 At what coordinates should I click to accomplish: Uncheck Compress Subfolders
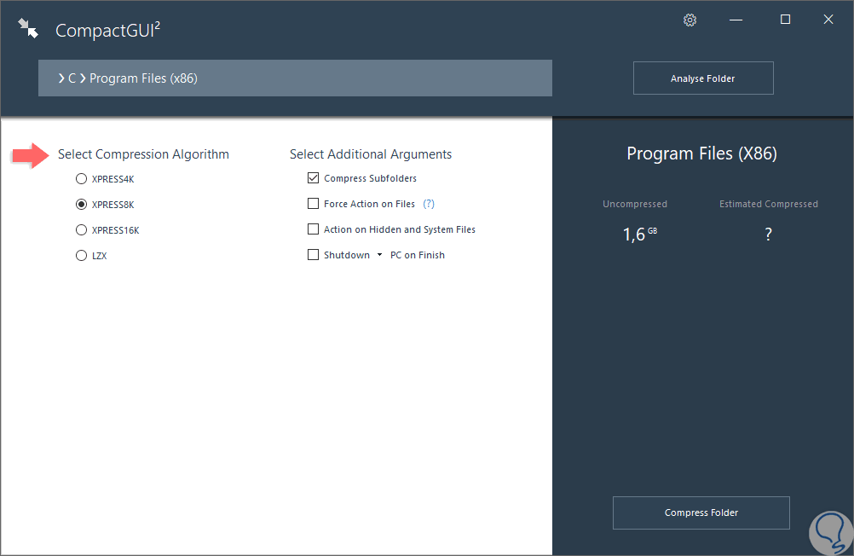[x=313, y=178]
